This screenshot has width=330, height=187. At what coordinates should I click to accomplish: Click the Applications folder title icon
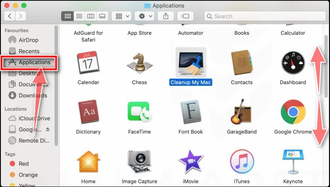pos(147,6)
